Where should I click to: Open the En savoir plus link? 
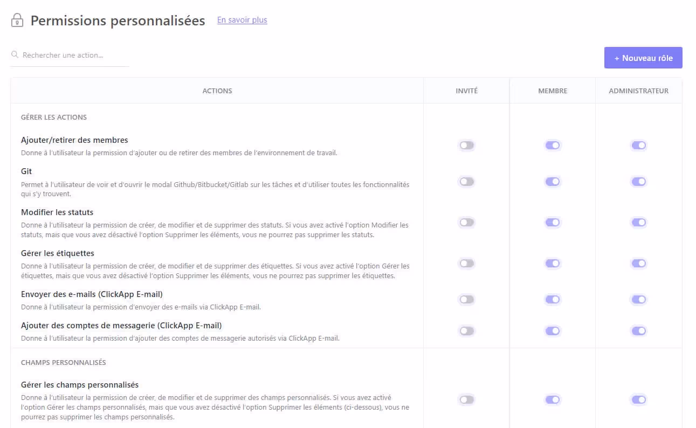coord(242,20)
